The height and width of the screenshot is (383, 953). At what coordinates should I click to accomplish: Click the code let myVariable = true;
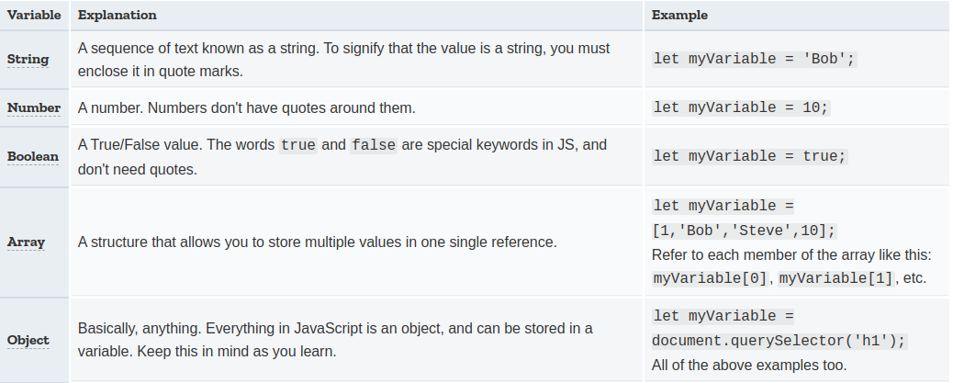click(749, 156)
